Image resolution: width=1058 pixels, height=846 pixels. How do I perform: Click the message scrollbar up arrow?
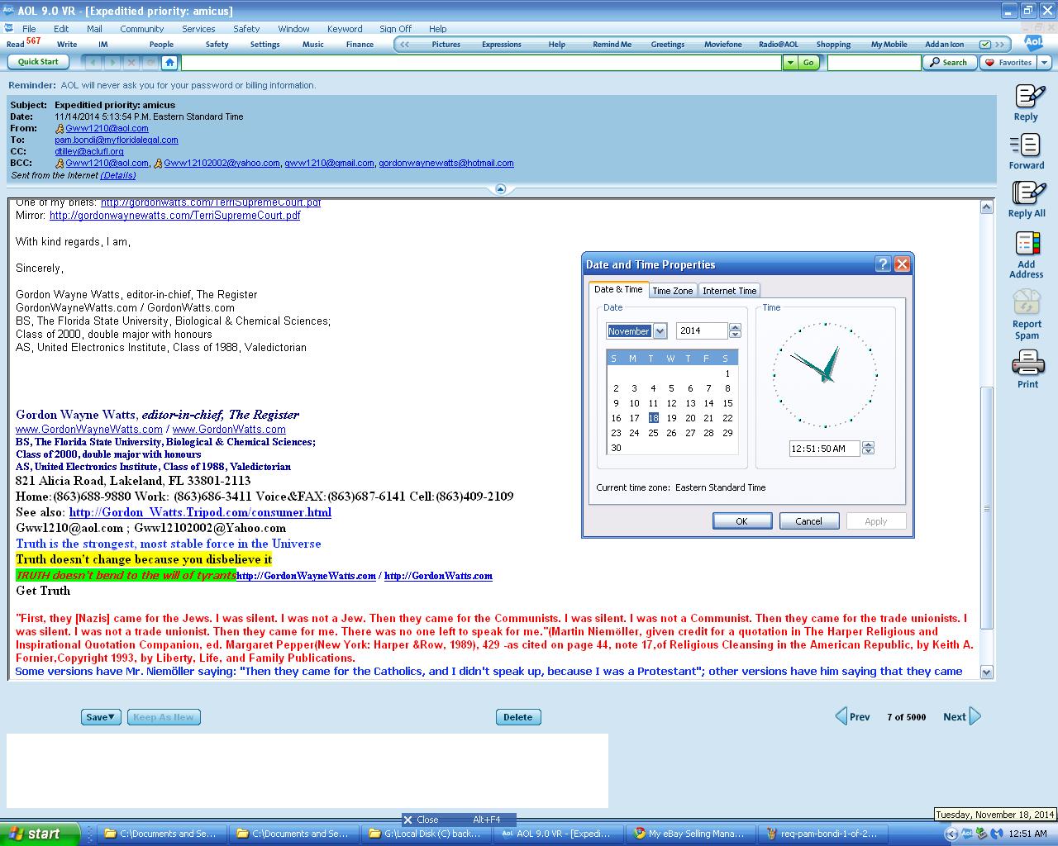(x=986, y=207)
